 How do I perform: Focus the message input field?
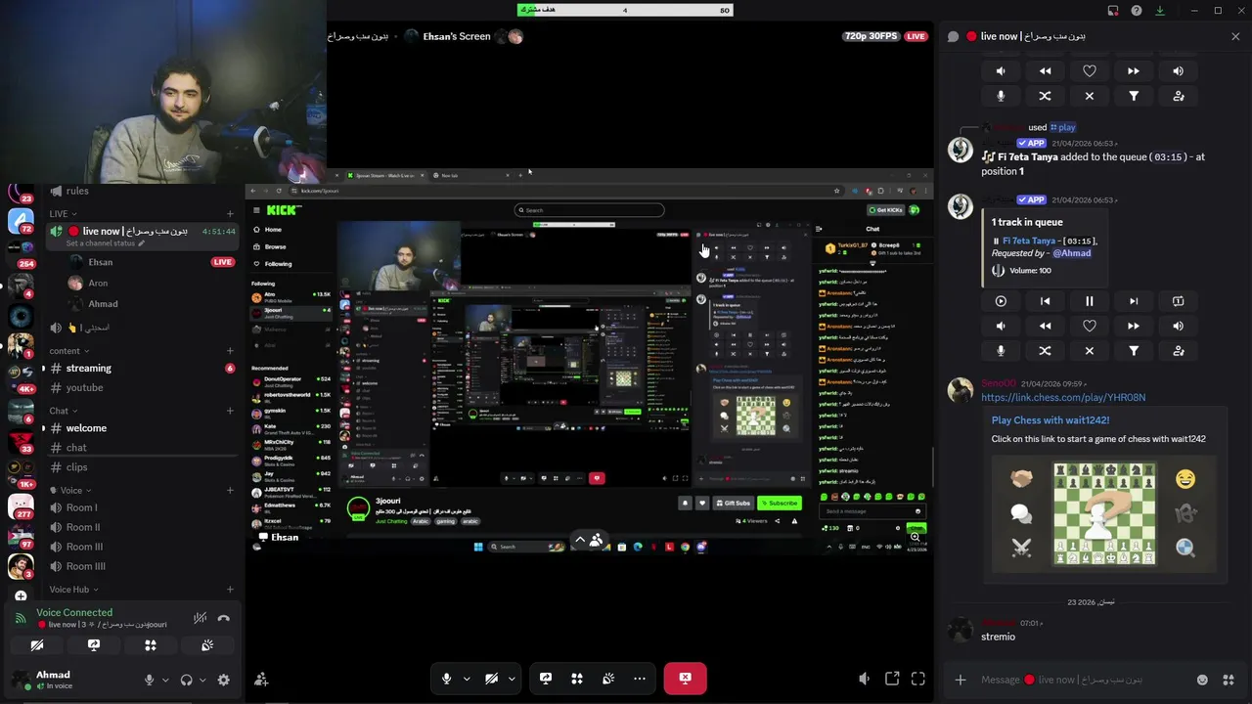pyautogui.click(x=1085, y=680)
